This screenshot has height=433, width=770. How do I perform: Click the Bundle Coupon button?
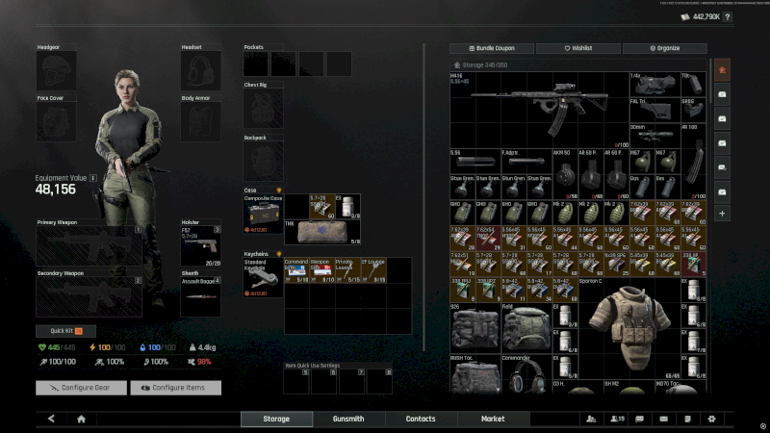[x=492, y=48]
